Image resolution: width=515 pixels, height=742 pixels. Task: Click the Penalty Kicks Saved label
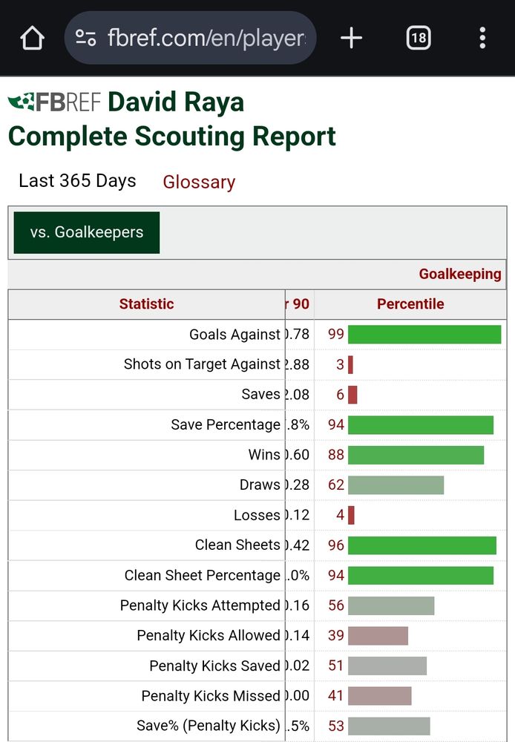click(x=214, y=666)
